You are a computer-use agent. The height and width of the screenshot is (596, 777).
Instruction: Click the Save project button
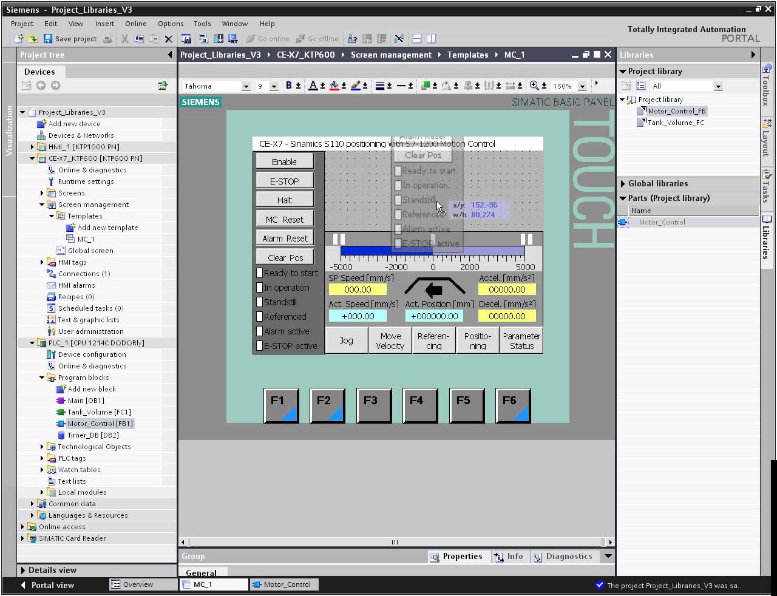[x=70, y=39]
